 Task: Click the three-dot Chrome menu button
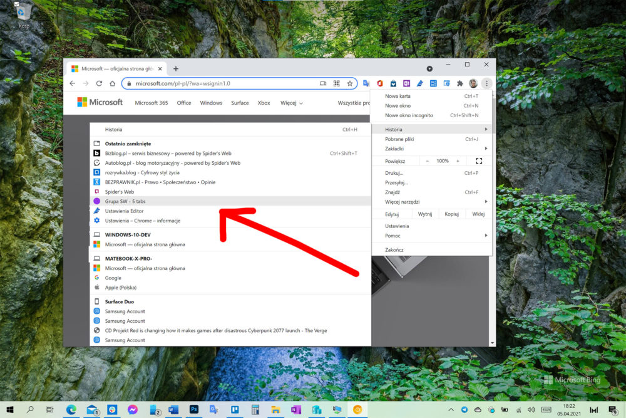click(486, 83)
